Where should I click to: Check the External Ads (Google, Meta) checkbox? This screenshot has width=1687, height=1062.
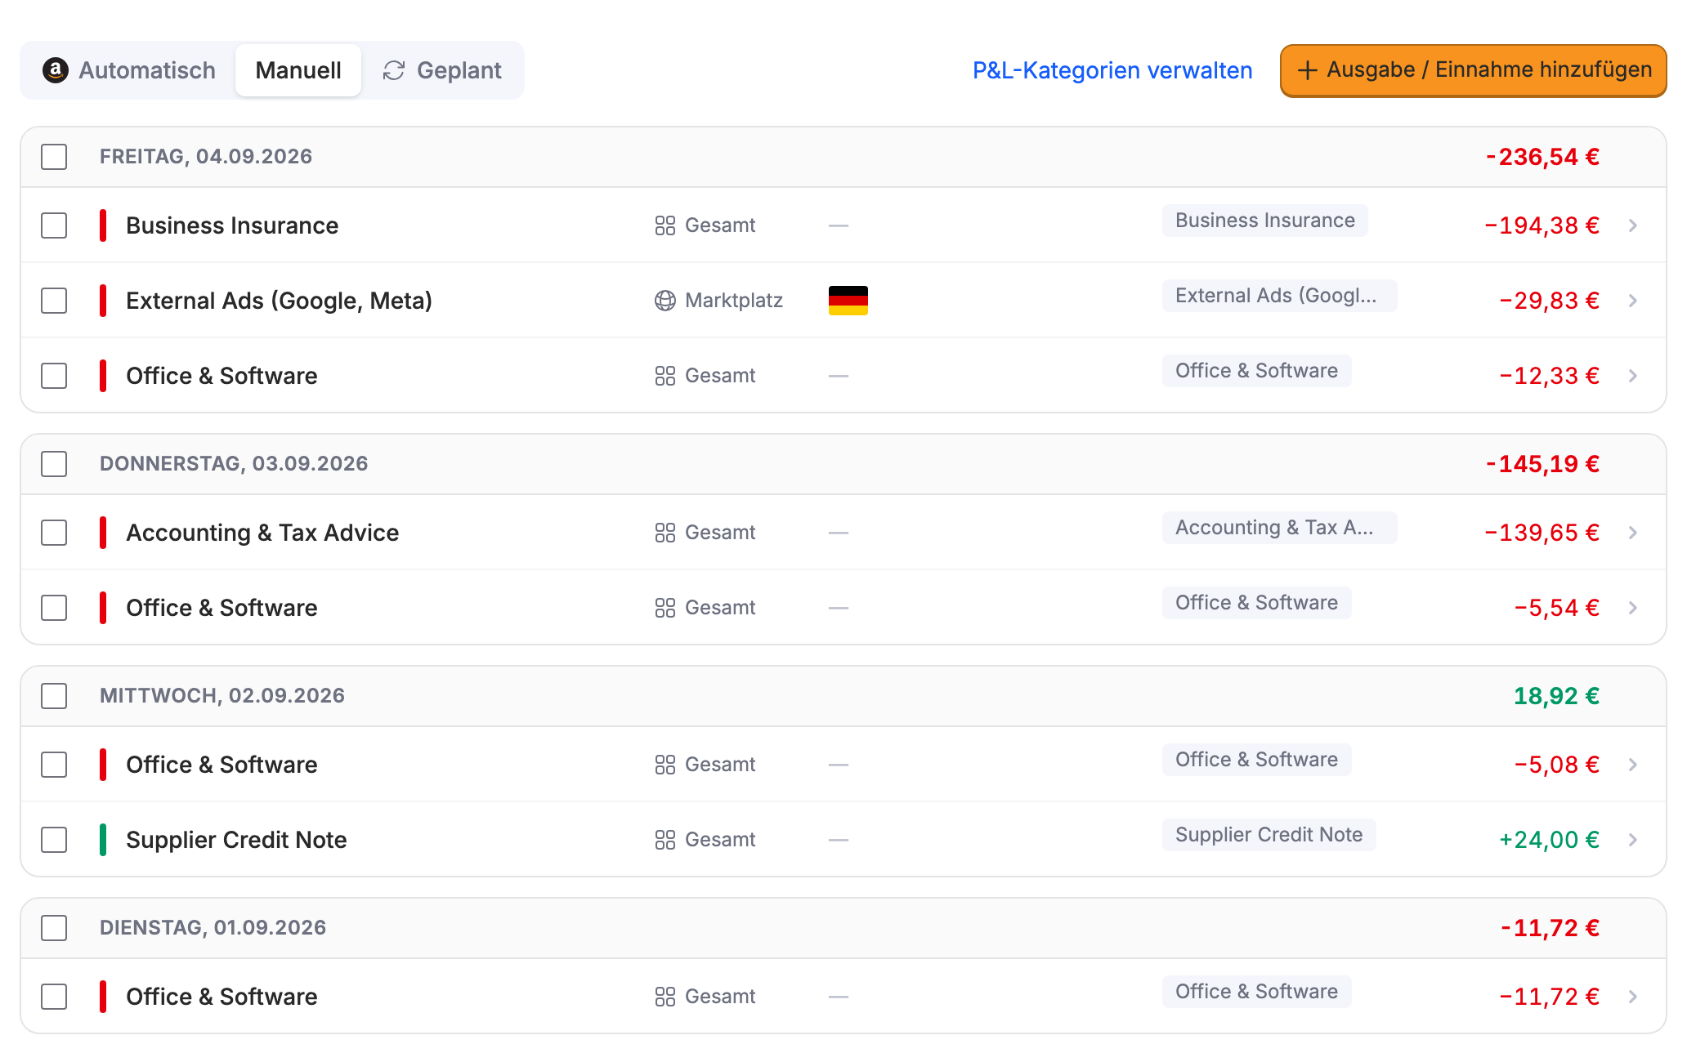pyautogui.click(x=54, y=301)
